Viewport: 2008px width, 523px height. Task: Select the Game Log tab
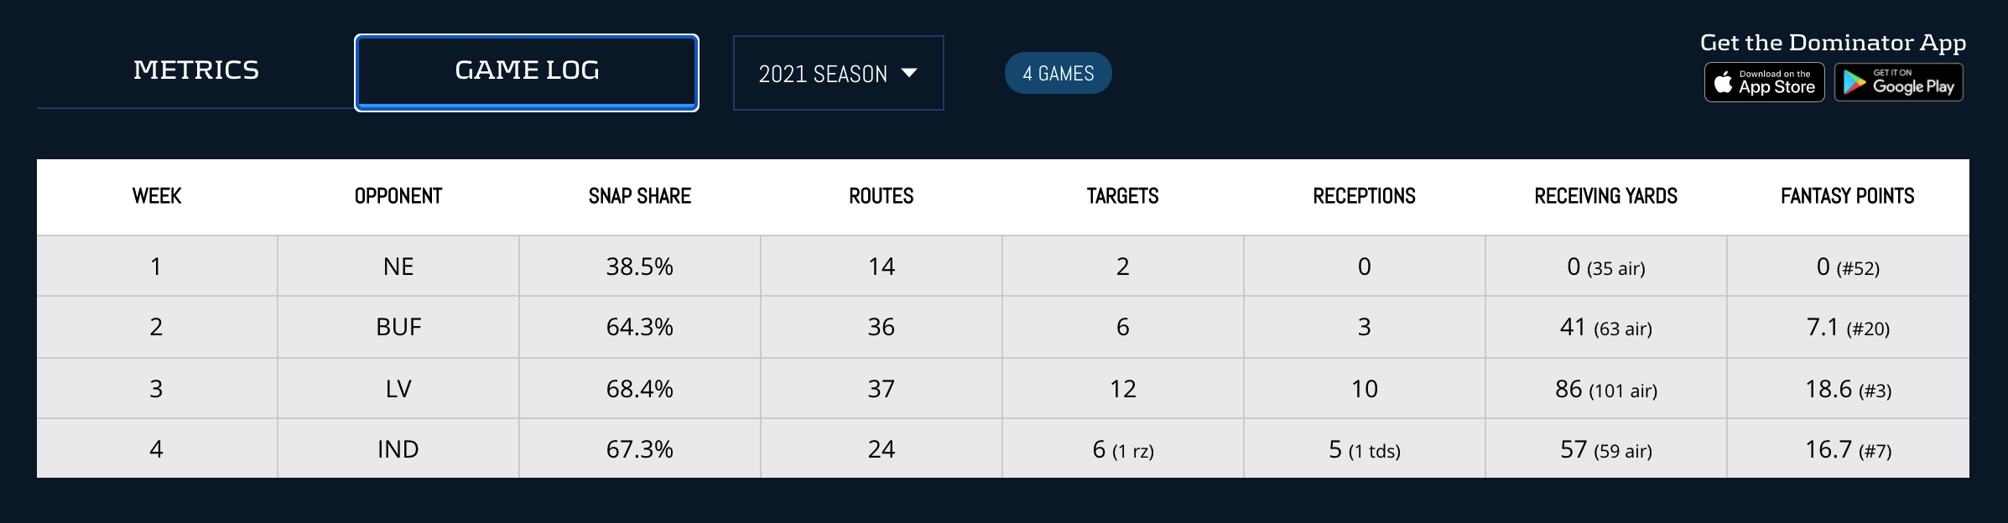pos(527,72)
